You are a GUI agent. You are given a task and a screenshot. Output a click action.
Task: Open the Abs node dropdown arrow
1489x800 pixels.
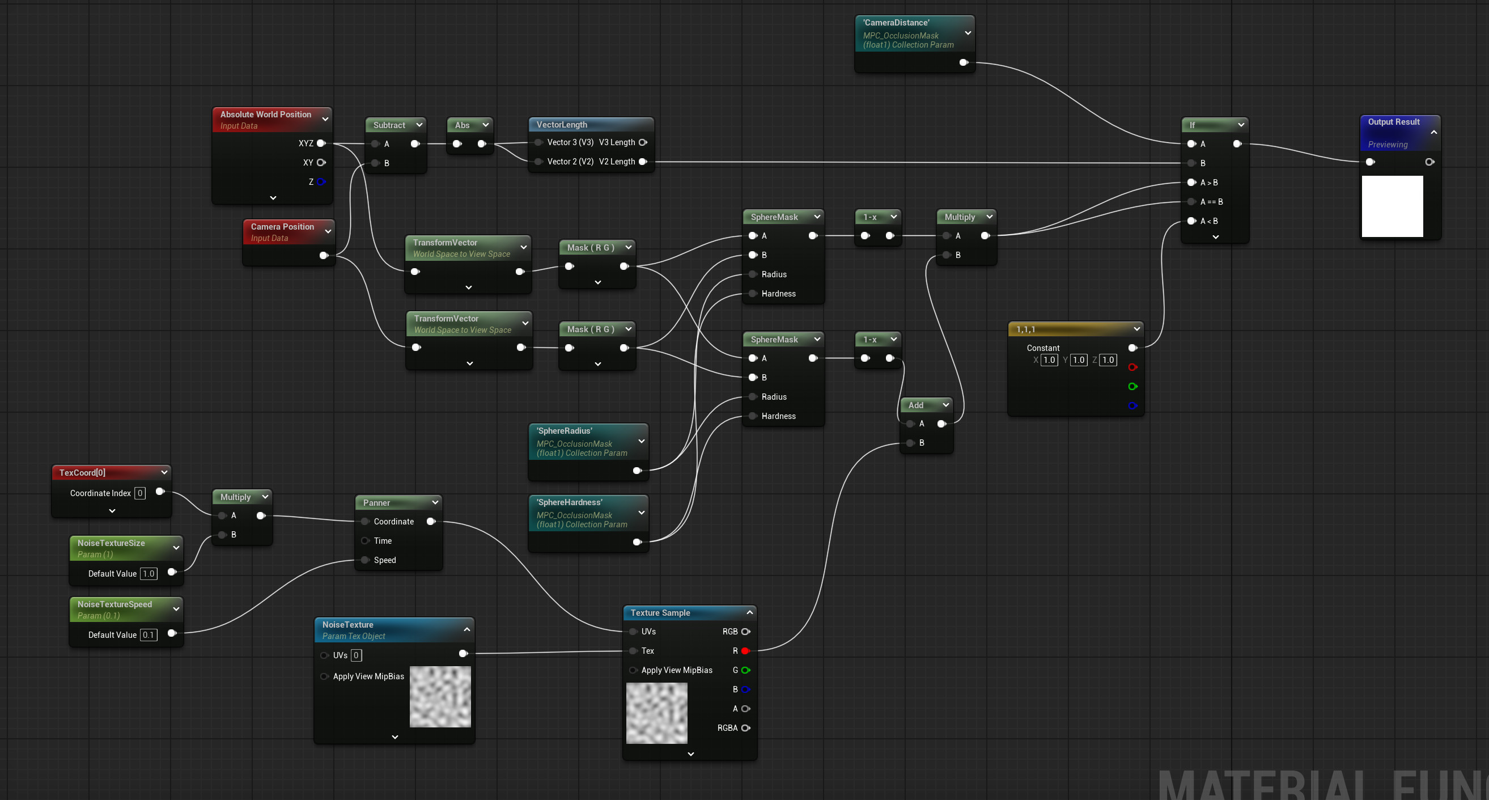click(x=486, y=124)
